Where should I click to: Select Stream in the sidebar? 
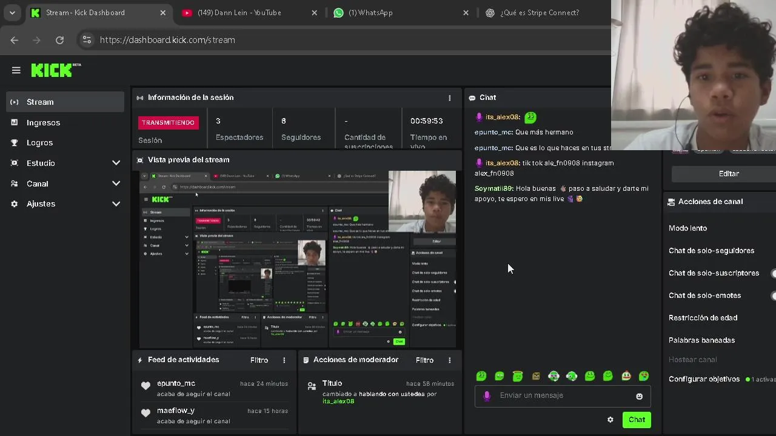click(x=65, y=102)
